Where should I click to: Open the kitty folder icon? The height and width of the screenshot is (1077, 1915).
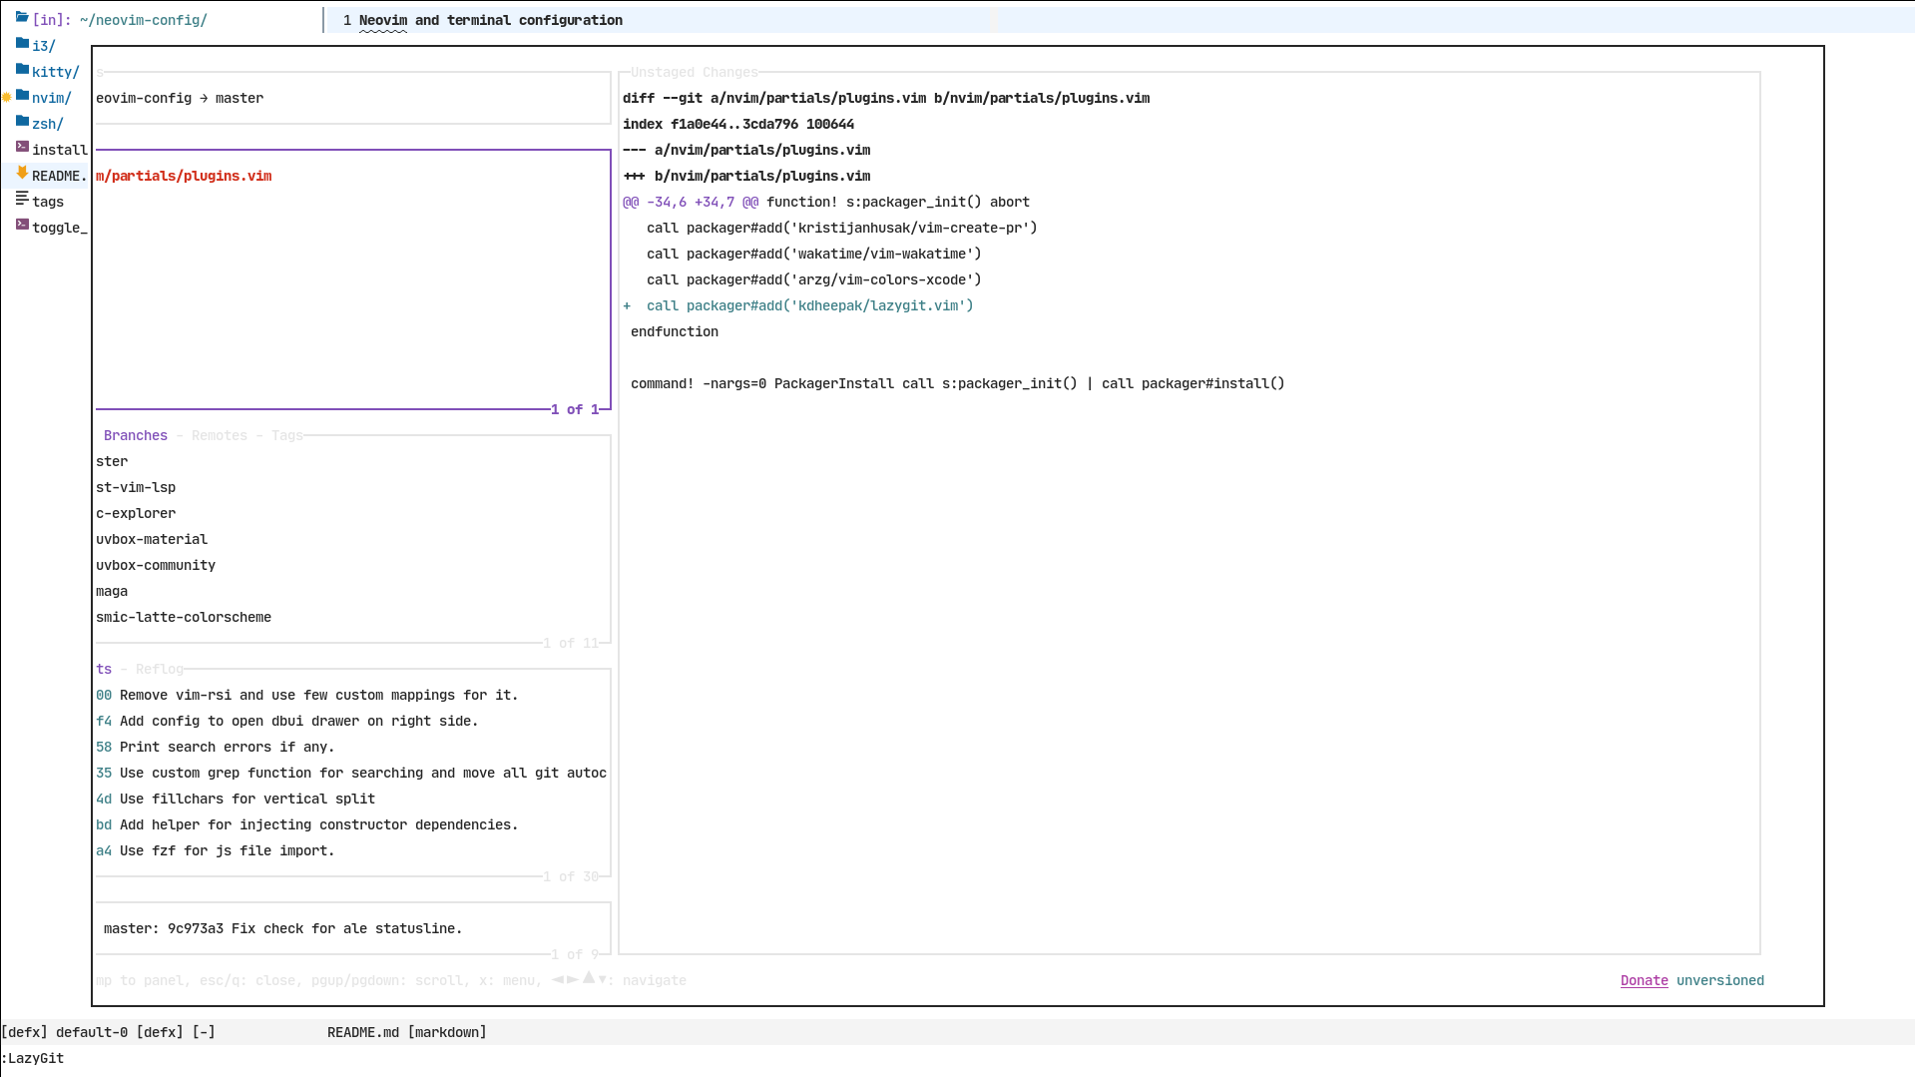(22, 70)
